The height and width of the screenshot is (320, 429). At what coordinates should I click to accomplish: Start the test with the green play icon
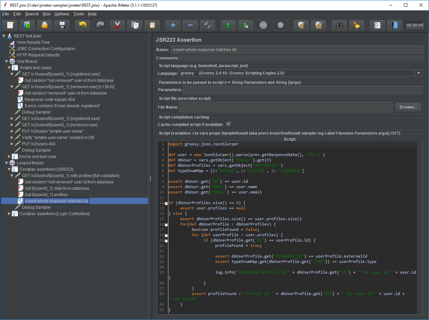tap(229, 25)
